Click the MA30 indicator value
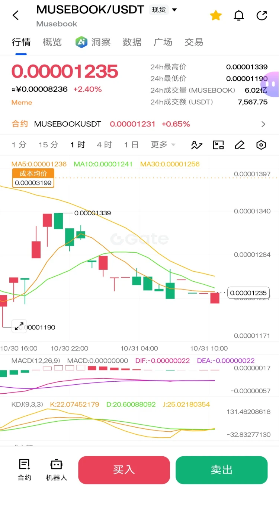 tap(170, 164)
